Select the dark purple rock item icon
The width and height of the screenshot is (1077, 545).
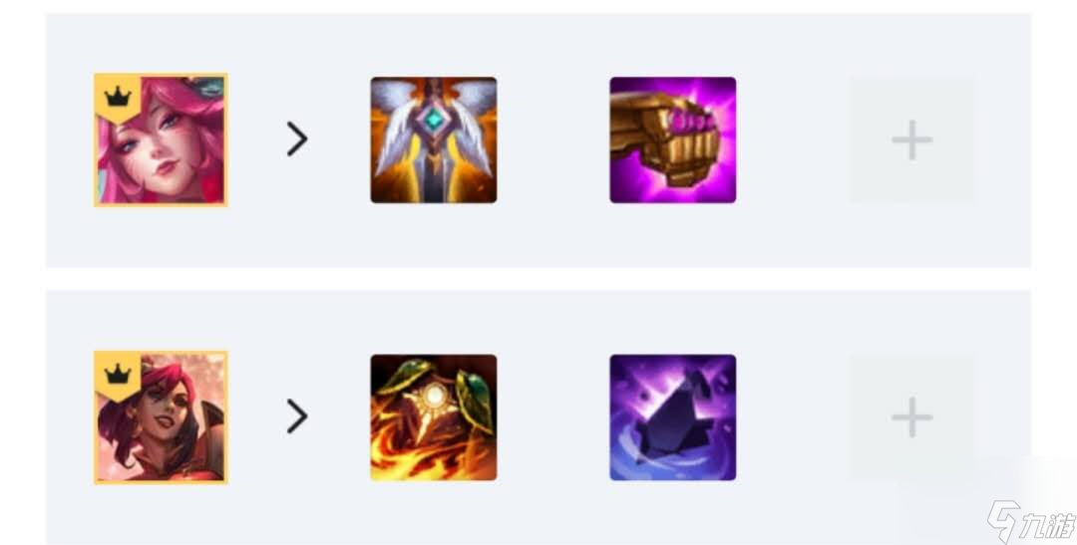point(672,417)
